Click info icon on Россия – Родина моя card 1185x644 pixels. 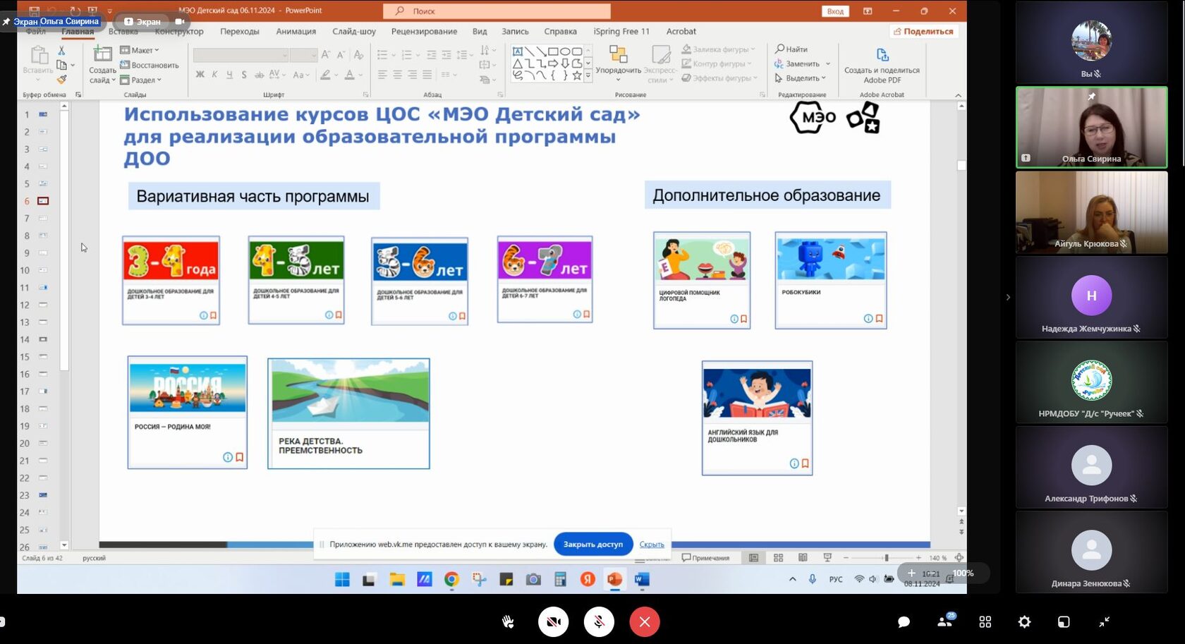(227, 457)
